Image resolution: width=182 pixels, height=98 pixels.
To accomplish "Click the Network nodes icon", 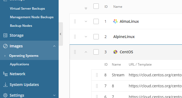I will (5, 74).
